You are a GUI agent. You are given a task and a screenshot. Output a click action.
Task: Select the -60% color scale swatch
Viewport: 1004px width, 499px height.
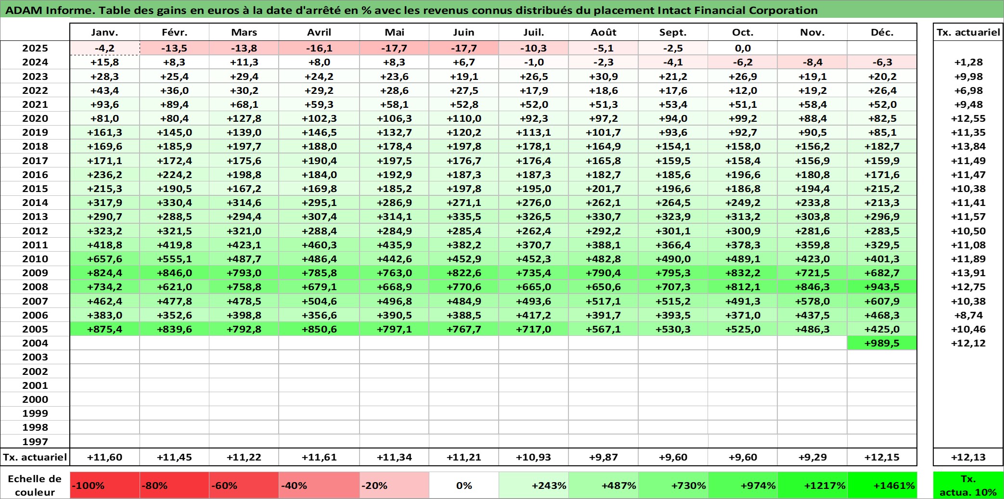(x=244, y=485)
